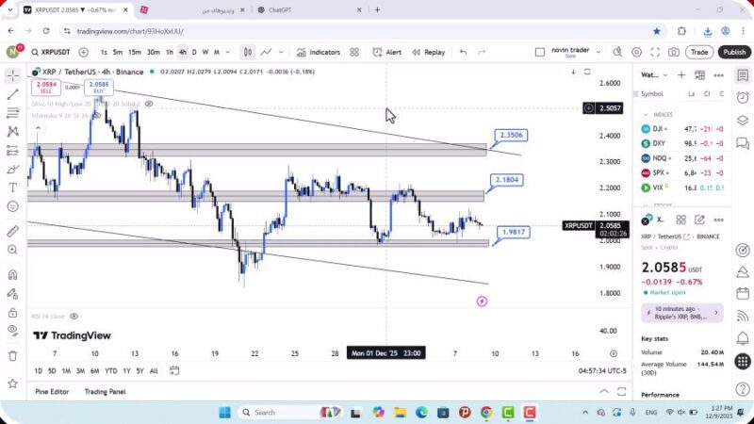Toggle visibility of RSI 14 indicator

click(x=74, y=317)
